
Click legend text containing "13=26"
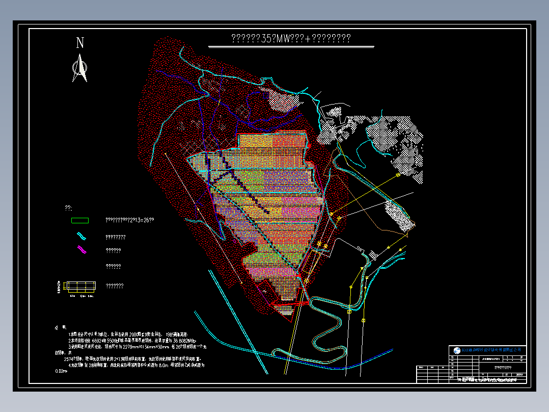[x=129, y=220]
